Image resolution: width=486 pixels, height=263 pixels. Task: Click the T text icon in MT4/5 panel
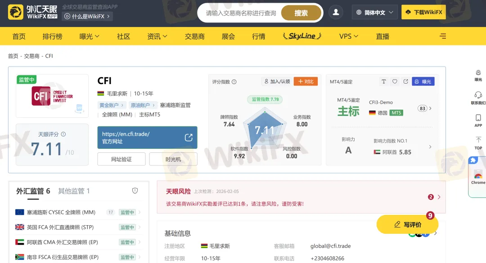tap(384, 81)
